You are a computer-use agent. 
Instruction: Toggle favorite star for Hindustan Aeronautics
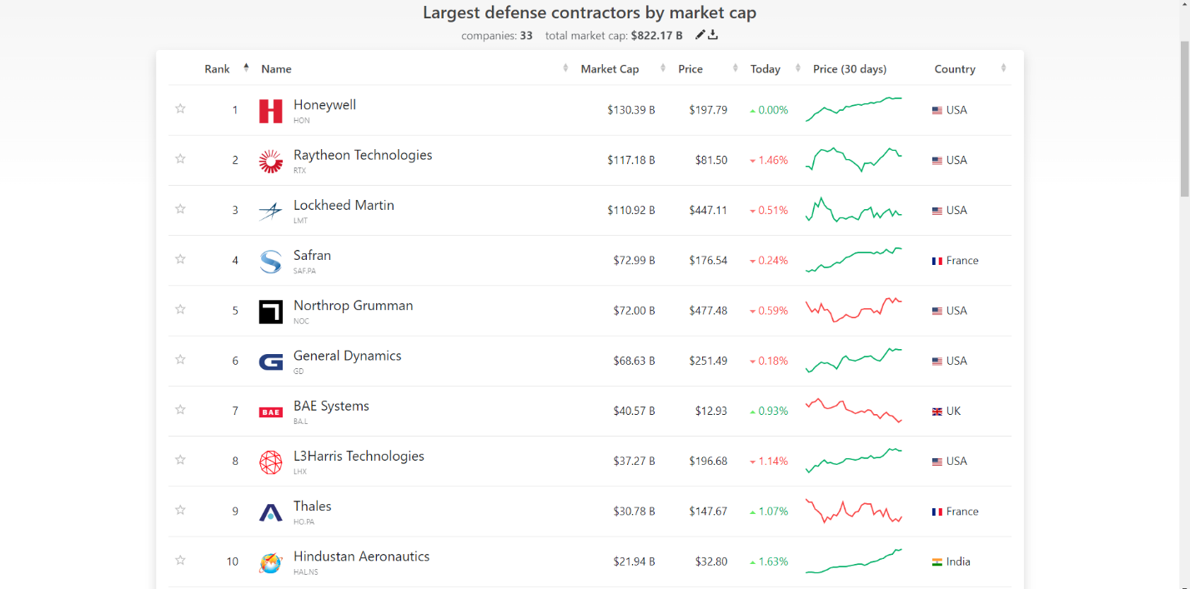point(180,561)
